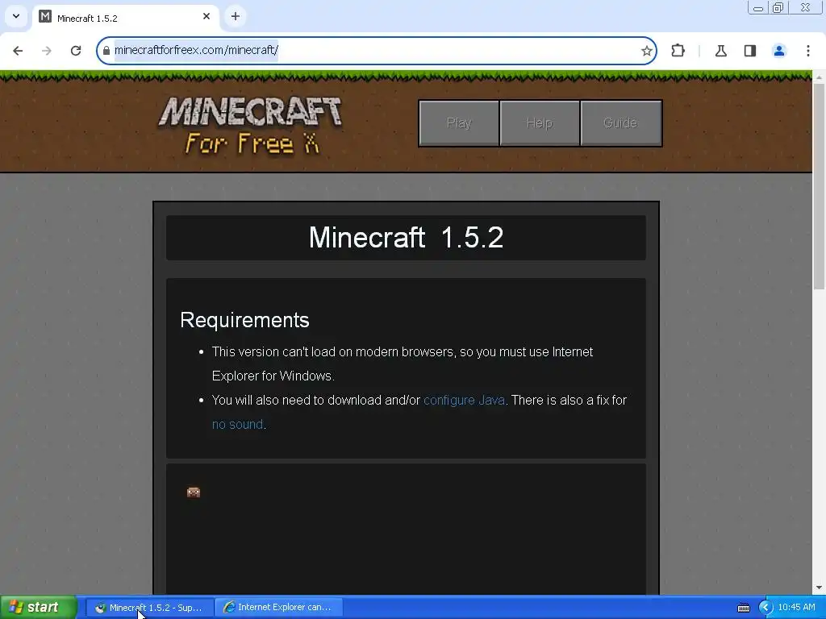Switch to Minecraft 1.5.2 taskbar window
Image resolution: width=826 pixels, height=619 pixels.
click(149, 608)
